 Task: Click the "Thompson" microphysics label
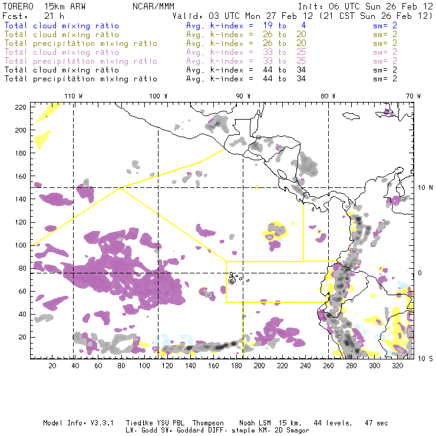tap(208, 424)
